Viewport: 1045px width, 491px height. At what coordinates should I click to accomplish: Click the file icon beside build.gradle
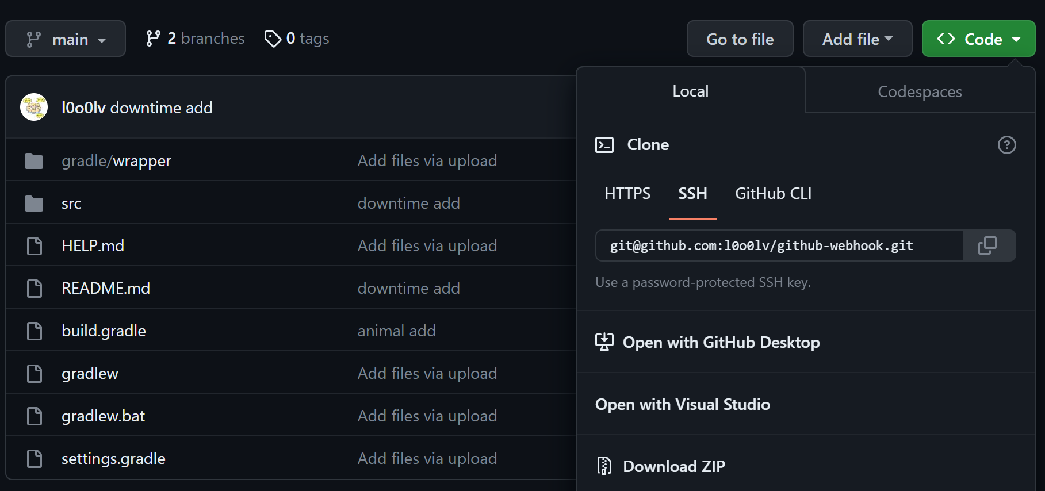[35, 331]
